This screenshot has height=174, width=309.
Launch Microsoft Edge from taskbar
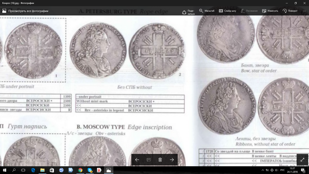(x=33, y=170)
